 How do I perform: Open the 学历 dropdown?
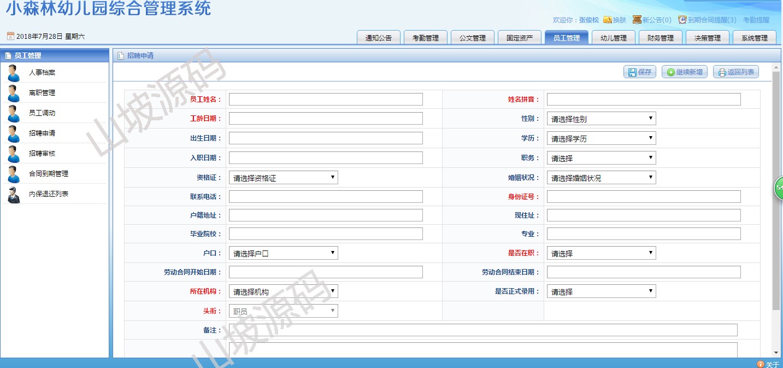coord(601,138)
